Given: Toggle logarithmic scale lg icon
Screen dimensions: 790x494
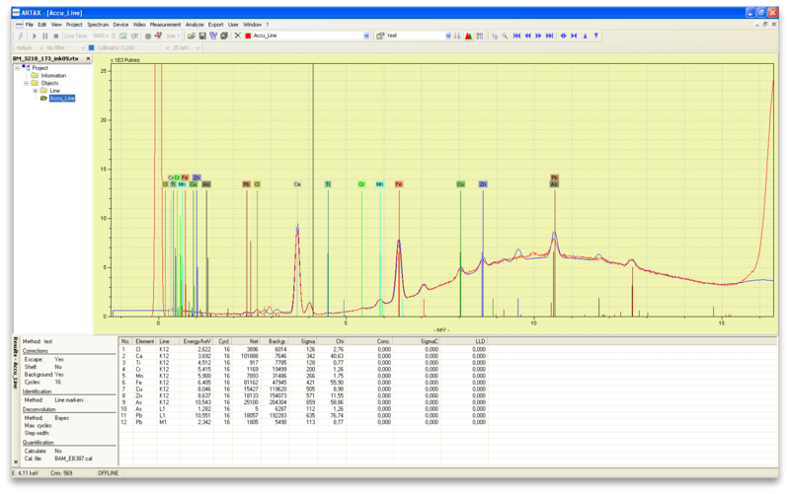Looking at the screenshot, I should click(495, 35).
